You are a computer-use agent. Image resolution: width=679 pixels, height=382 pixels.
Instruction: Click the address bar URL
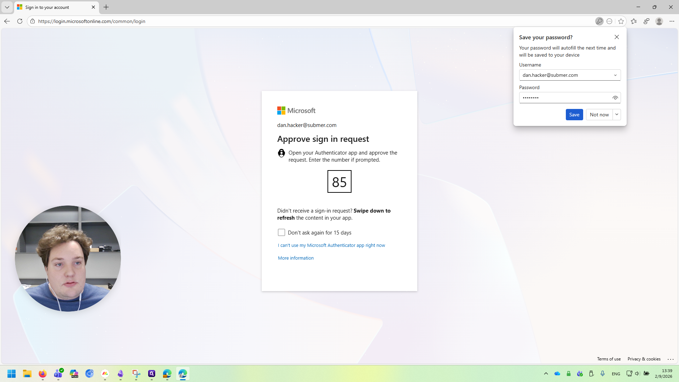coord(92,21)
